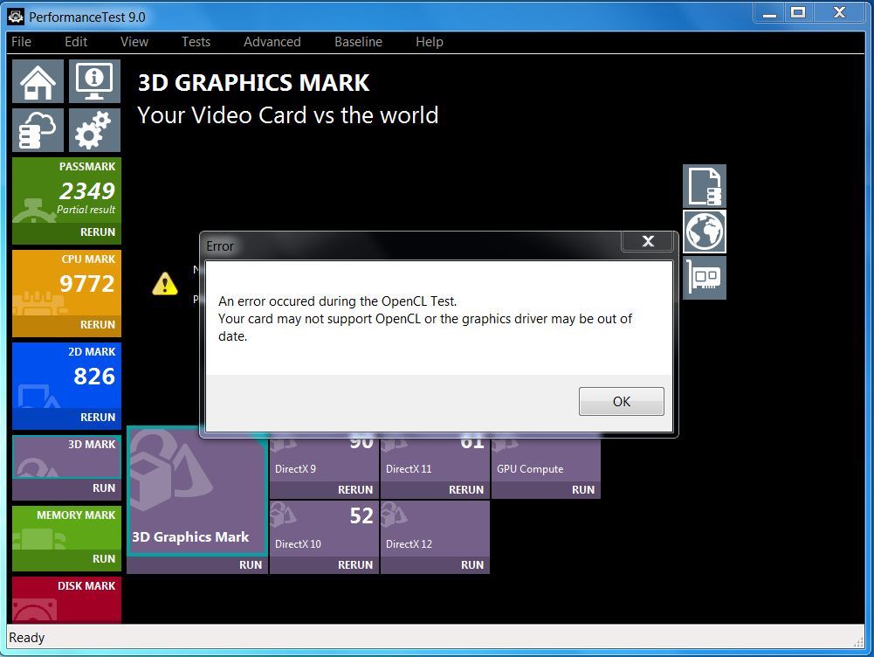The image size is (874, 657).
Task: Select the Memory Mark tile
Action: click(x=67, y=528)
